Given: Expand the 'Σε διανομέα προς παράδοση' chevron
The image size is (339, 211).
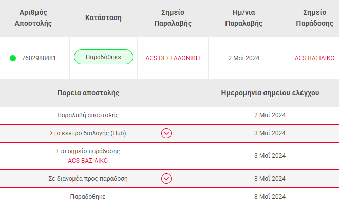Looking at the screenshot, I should coord(166,179).
